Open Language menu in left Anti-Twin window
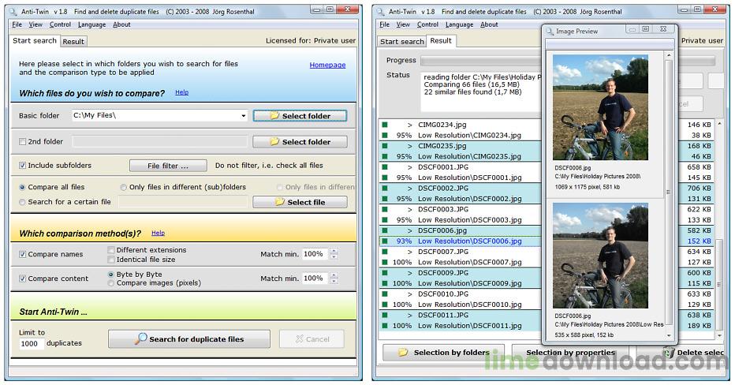 [91, 24]
